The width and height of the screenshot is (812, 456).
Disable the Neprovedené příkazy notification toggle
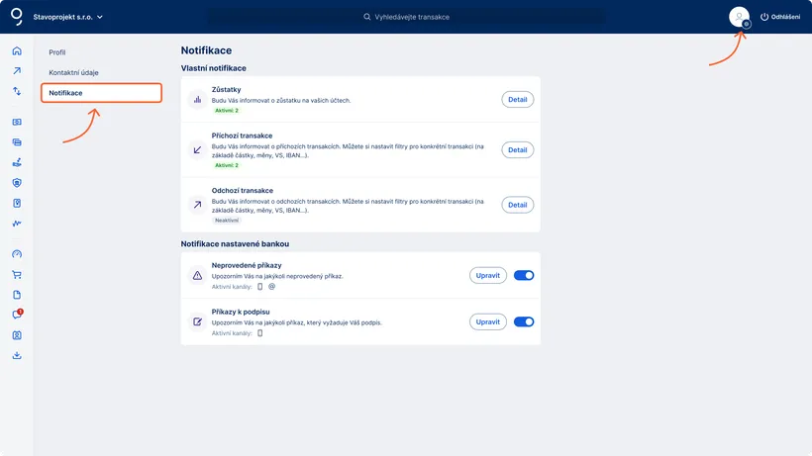tap(524, 275)
